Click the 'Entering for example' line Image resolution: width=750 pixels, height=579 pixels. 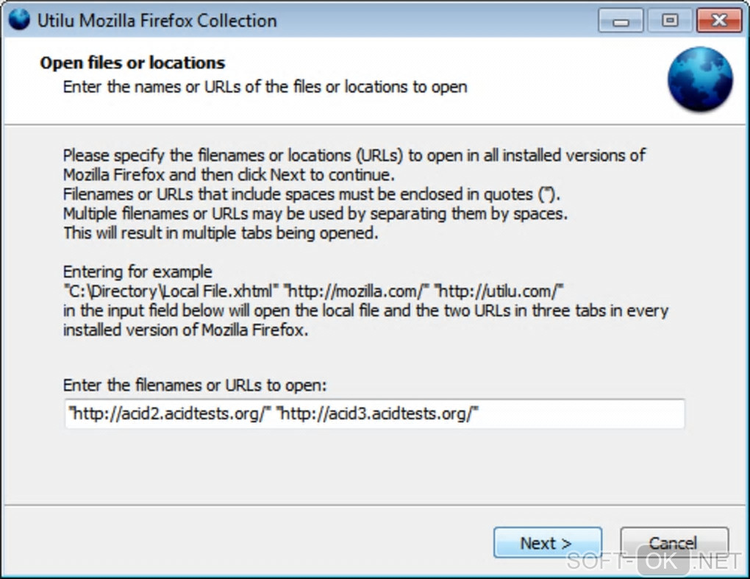click(137, 271)
